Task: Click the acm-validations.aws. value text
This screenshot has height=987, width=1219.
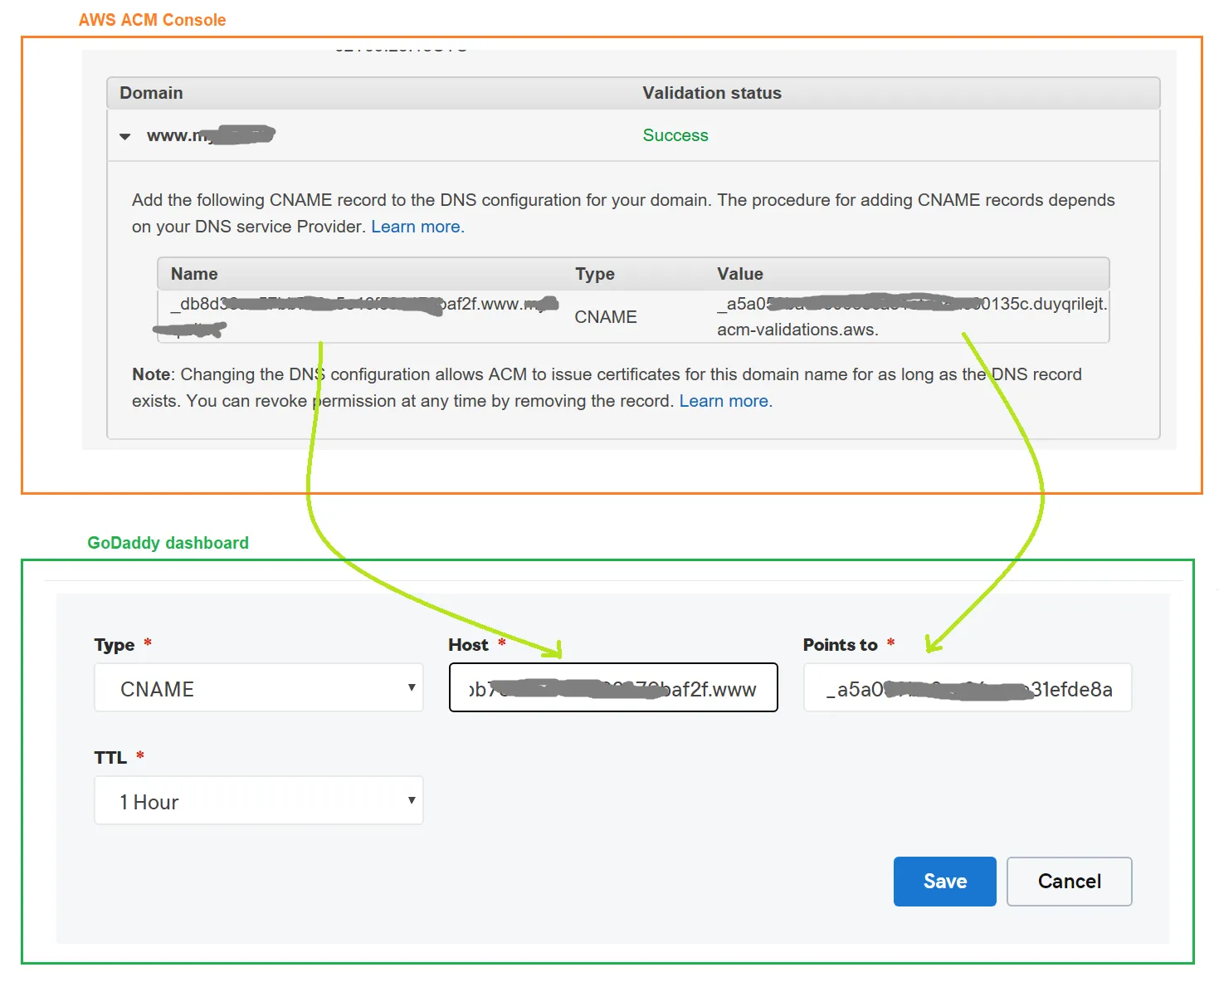Action: pos(797,330)
